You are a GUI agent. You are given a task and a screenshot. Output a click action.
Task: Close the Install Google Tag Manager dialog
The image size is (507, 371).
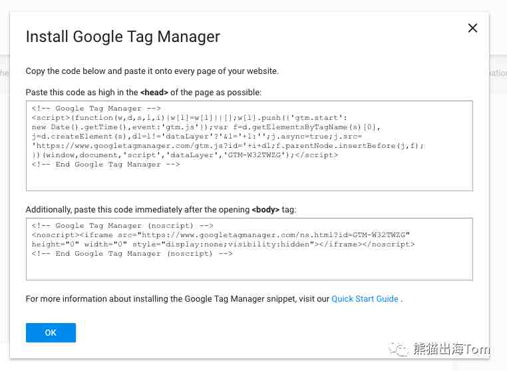[472, 28]
